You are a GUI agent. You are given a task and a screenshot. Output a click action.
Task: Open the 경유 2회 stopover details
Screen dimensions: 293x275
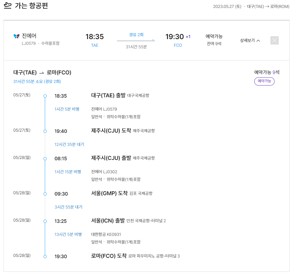(136, 34)
